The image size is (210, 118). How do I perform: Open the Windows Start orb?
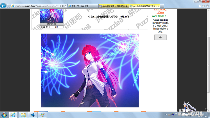click(4, 115)
